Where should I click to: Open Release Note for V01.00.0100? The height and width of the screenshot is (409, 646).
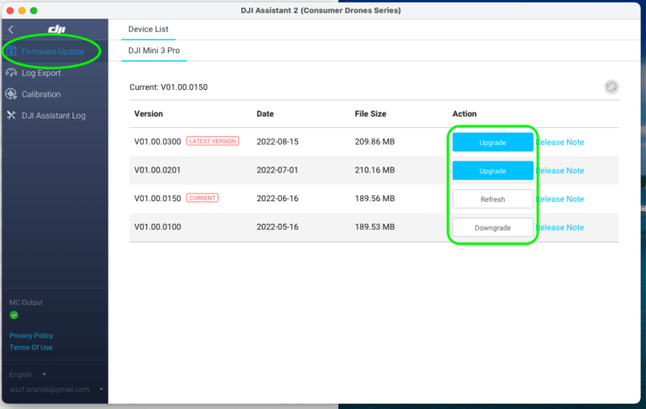[x=560, y=227]
